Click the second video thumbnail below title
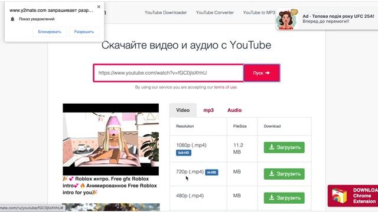The width and height of the screenshot is (378, 212). pyautogui.click(x=110, y=207)
